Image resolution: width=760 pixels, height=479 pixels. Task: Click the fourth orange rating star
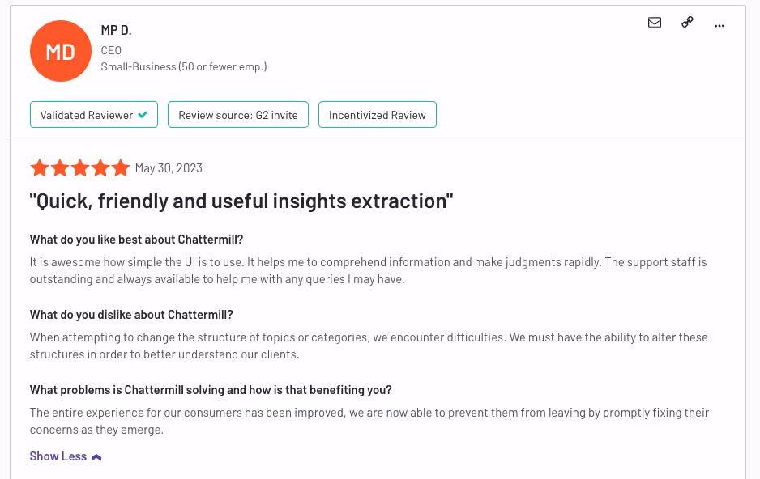click(x=100, y=167)
